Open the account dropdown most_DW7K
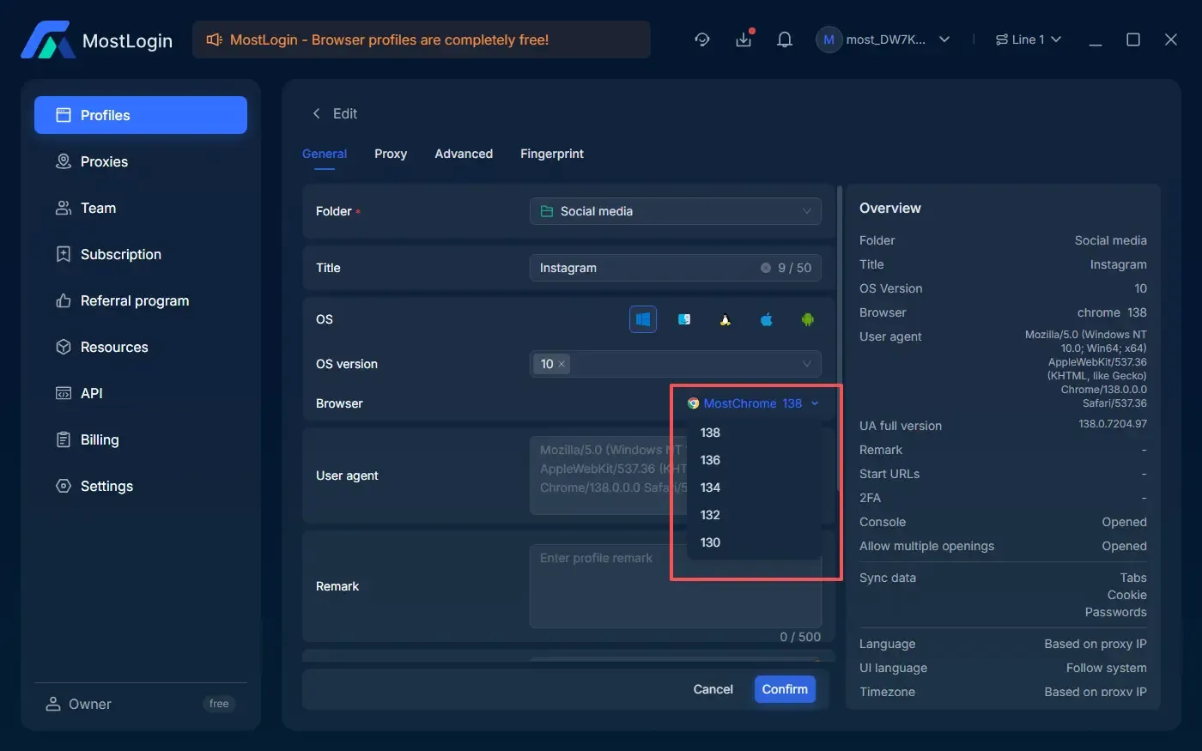The image size is (1202, 751). pyautogui.click(x=884, y=39)
